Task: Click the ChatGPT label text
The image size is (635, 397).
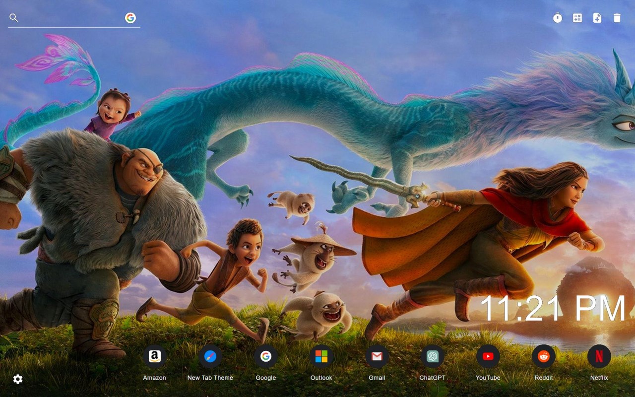Action: point(433,378)
